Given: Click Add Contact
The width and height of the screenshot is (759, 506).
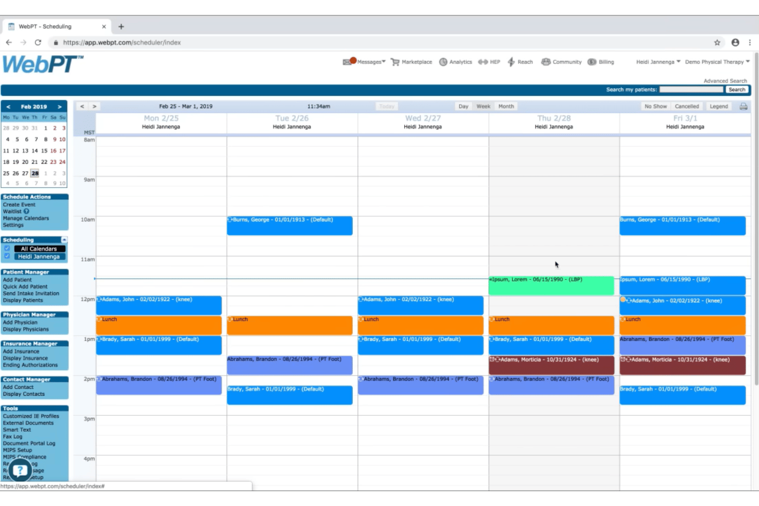Looking at the screenshot, I should click(18, 387).
